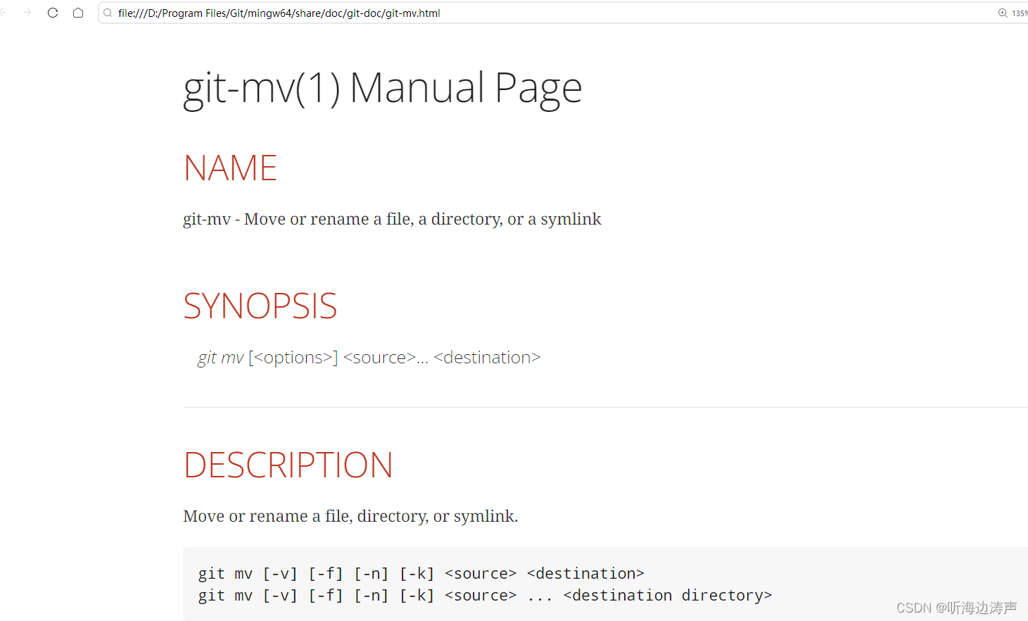Open the zoom level magnifier indicator

coord(1003,13)
